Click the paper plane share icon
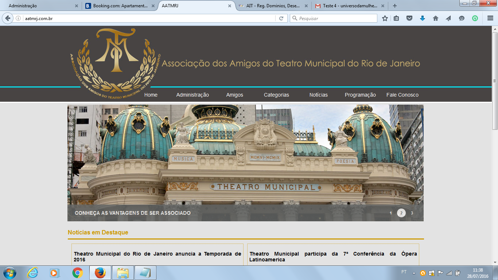498x280 pixels. point(448,18)
